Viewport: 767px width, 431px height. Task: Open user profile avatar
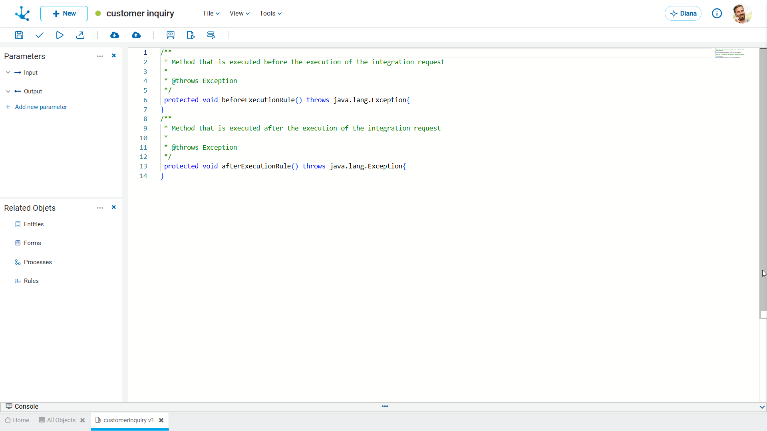point(742,14)
